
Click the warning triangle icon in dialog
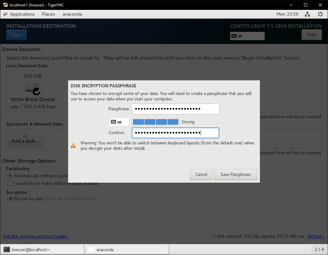pos(73,146)
